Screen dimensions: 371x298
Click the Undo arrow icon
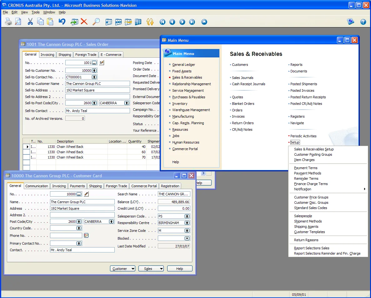62,22
